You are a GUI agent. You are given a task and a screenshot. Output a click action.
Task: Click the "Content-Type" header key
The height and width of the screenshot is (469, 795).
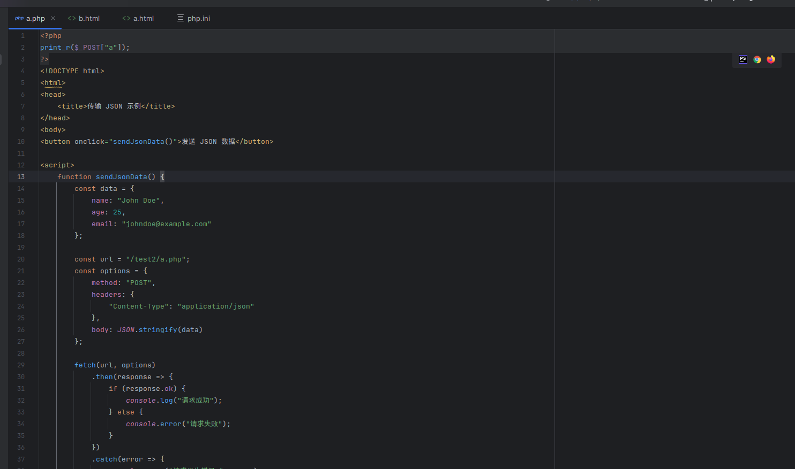[139, 306]
